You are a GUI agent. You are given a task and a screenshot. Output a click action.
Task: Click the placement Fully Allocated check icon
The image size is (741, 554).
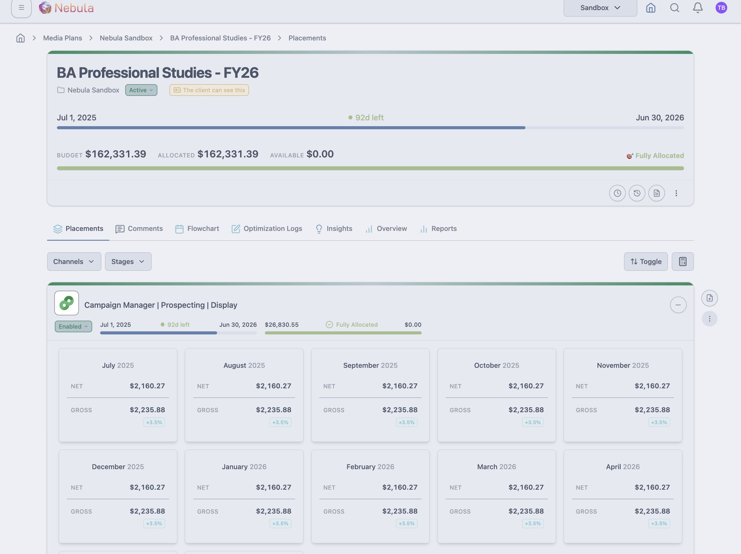click(x=329, y=325)
